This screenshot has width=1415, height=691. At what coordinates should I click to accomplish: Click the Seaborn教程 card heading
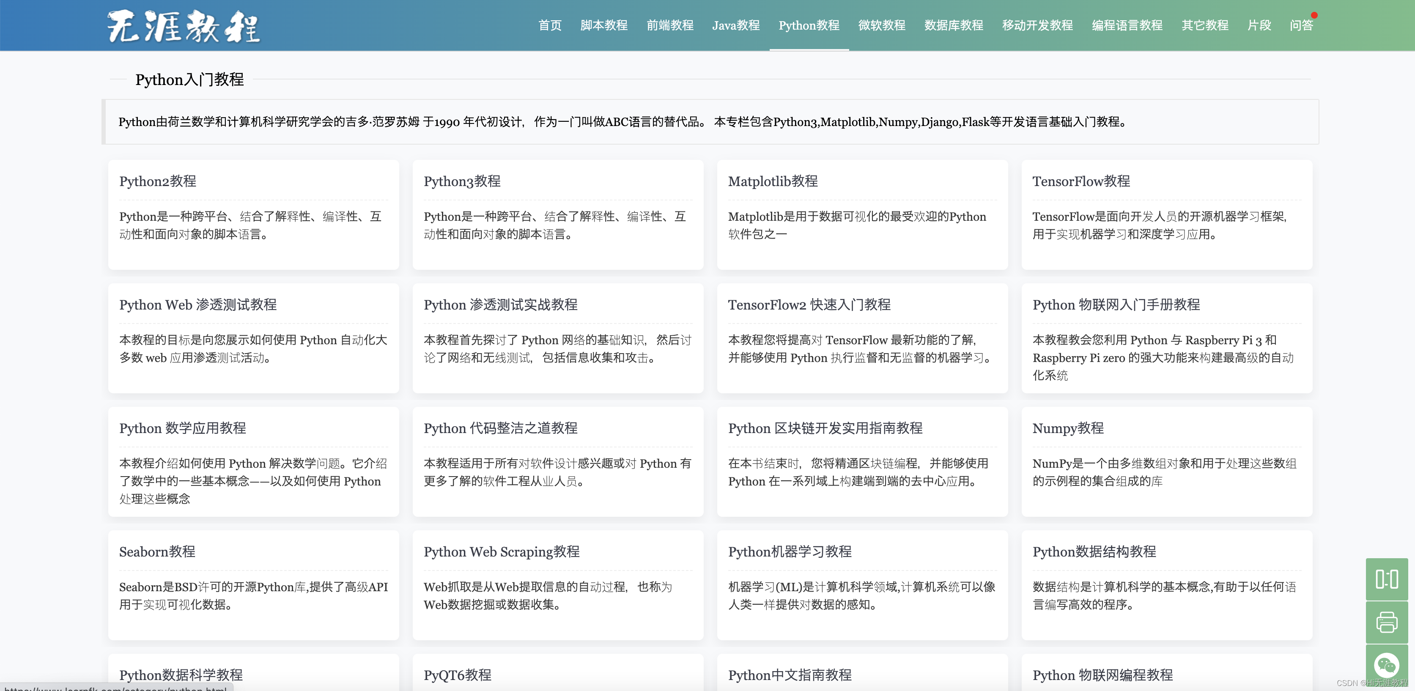click(157, 551)
